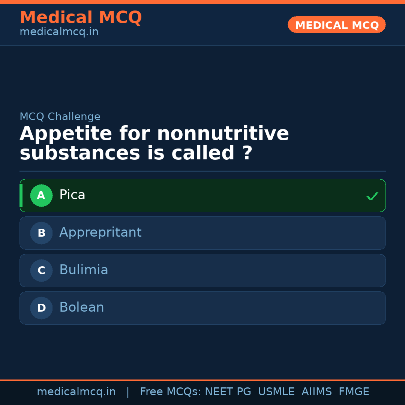
Task: Select the circular A badge on Pica option
Action: tap(41, 195)
